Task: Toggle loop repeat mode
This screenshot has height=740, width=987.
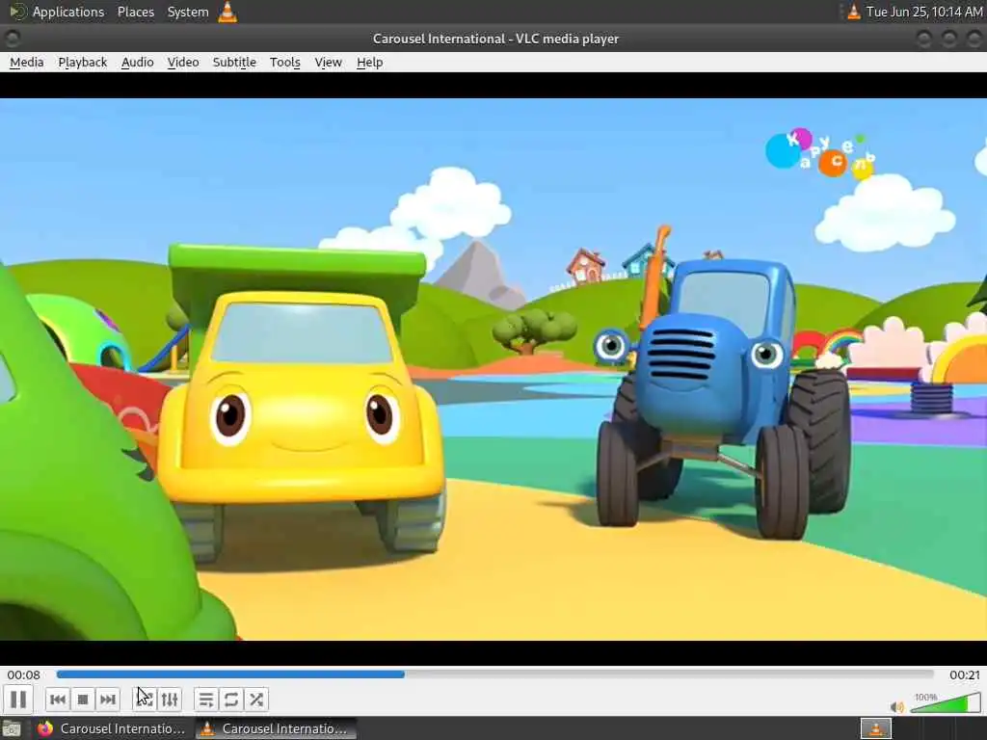Action: (231, 700)
